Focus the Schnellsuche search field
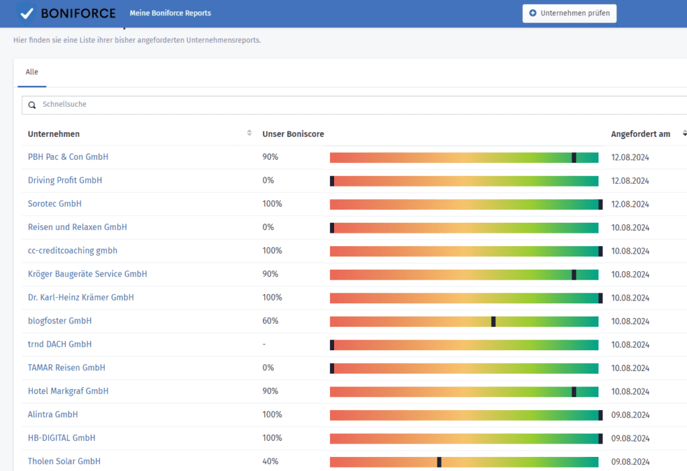This screenshot has height=471, width=687. pyautogui.click(x=354, y=105)
